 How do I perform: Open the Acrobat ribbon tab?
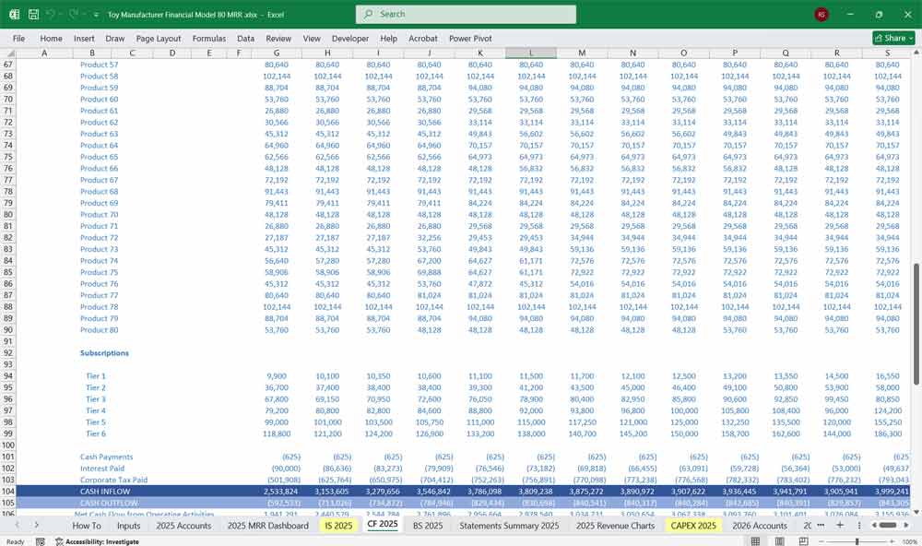click(x=423, y=38)
